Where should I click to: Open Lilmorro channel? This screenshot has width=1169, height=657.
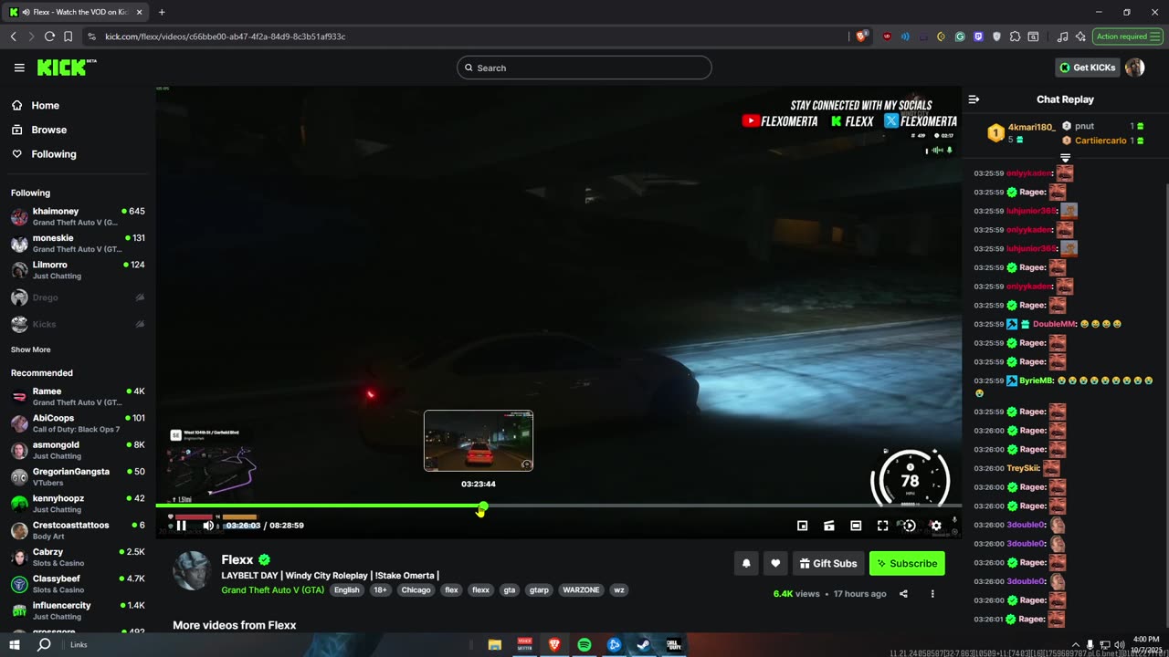coord(78,270)
